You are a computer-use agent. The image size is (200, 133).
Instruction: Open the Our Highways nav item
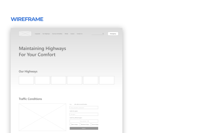pyautogui.click(x=46, y=34)
